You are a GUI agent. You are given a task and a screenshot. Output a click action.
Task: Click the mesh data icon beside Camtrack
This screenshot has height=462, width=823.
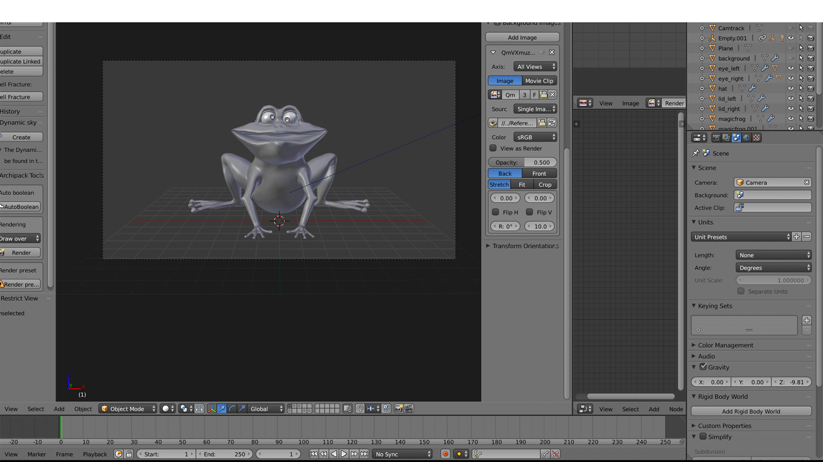click(x=759, y=28)
